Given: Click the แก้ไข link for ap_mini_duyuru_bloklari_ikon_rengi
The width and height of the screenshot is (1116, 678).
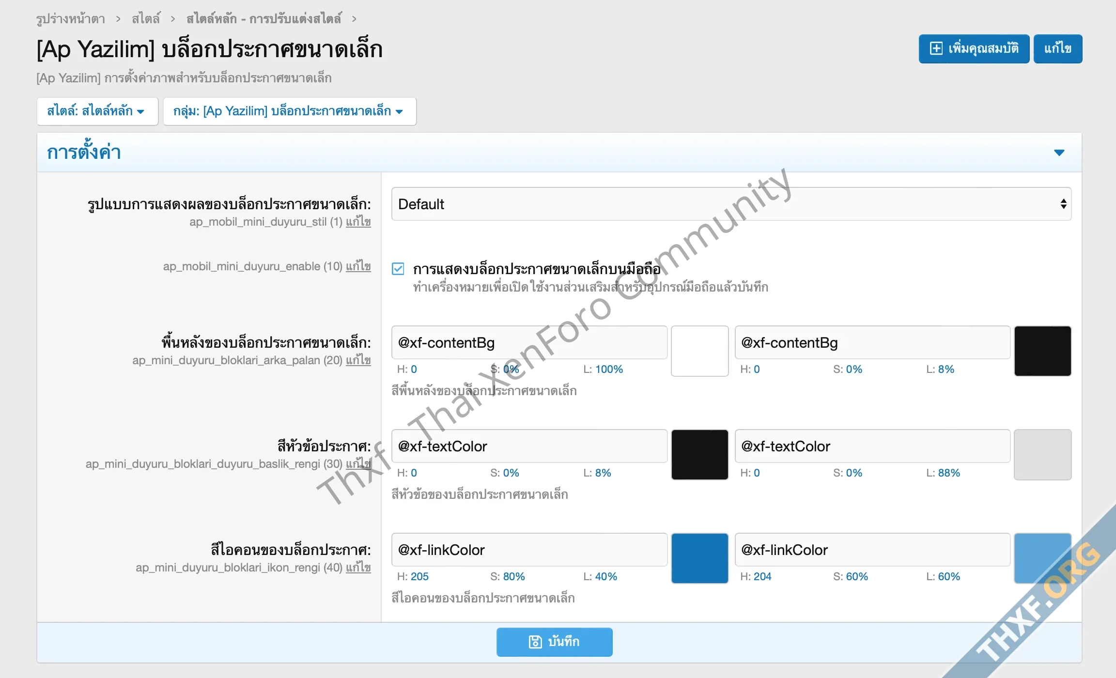Looking at the screenshot, I should [358, 568].
